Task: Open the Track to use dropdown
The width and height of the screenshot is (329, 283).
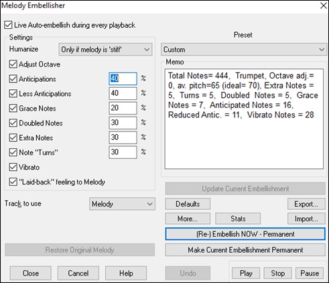Action: pos(122,204)
